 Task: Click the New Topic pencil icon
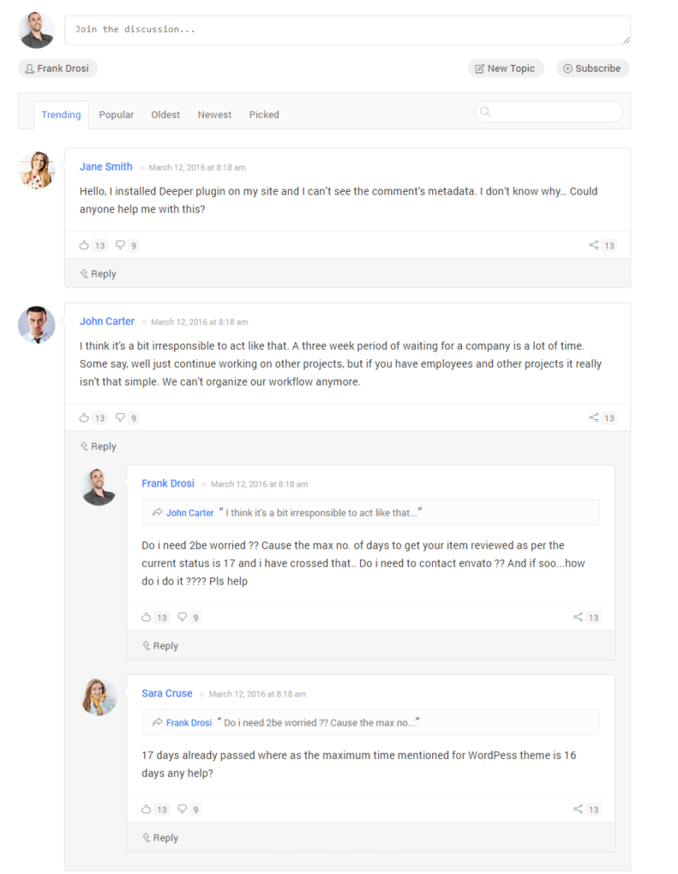pos(482,68)
